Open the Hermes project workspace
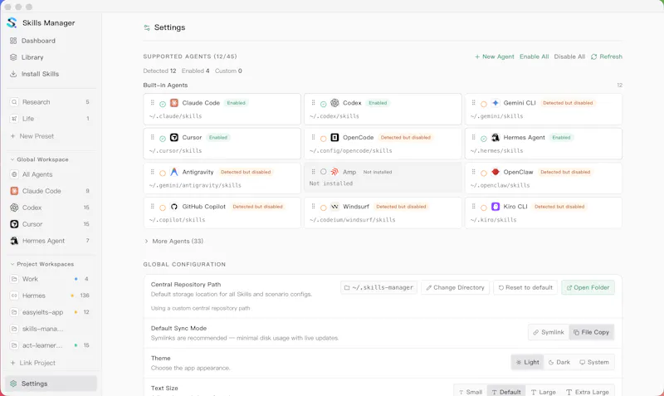The image size is (664, 396). (51, 296)
